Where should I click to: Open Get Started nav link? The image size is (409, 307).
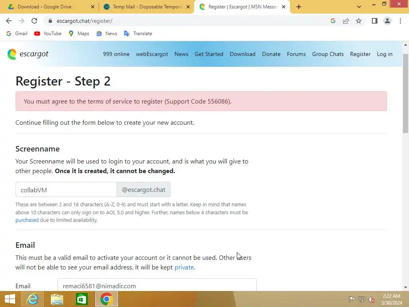209,54
